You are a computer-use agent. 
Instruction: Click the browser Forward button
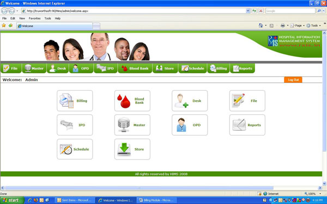[11, 11]
